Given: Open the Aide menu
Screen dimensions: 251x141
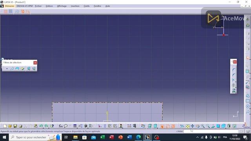Looking at the screenshot, I should pos(107,6).
